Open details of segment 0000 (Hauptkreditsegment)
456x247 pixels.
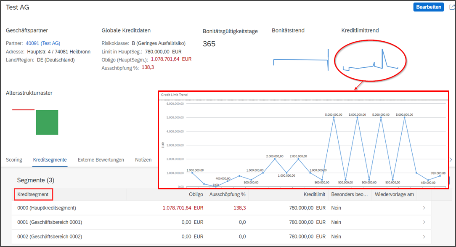point(424,208)
